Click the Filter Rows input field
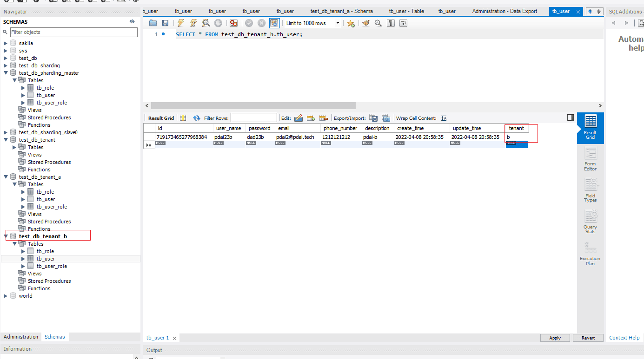The height and width of the screenshot is (359, 644). pos(253,118)
